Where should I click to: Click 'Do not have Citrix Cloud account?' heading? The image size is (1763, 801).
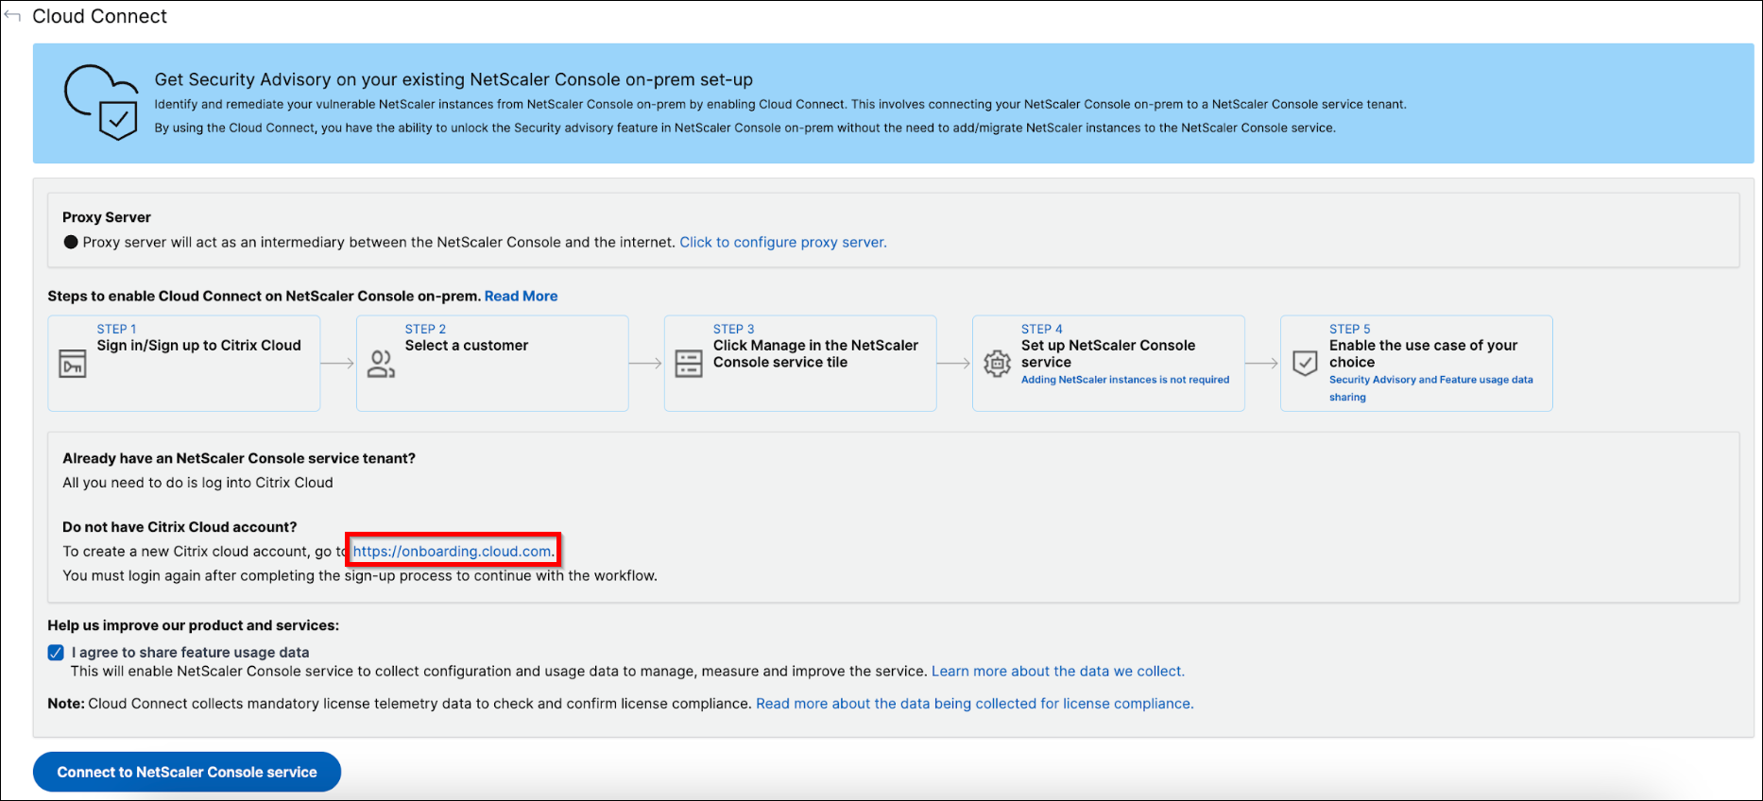pos(180,527)
